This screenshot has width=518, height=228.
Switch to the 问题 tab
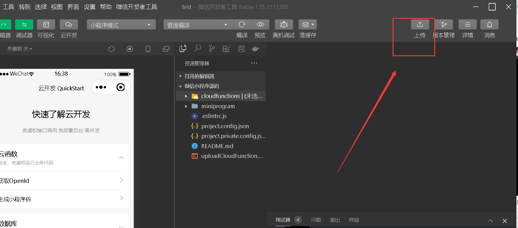[x=316, y=220]
